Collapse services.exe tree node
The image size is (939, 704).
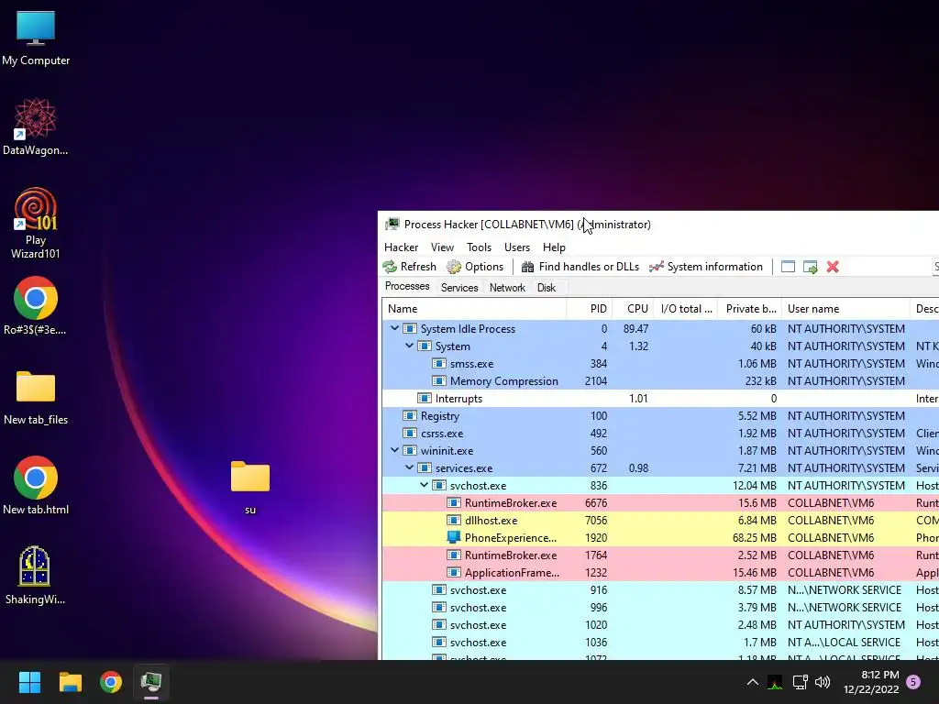coord(410,467)
